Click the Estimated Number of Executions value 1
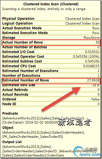The image size is (102, 159). click(x=98, y=71)
